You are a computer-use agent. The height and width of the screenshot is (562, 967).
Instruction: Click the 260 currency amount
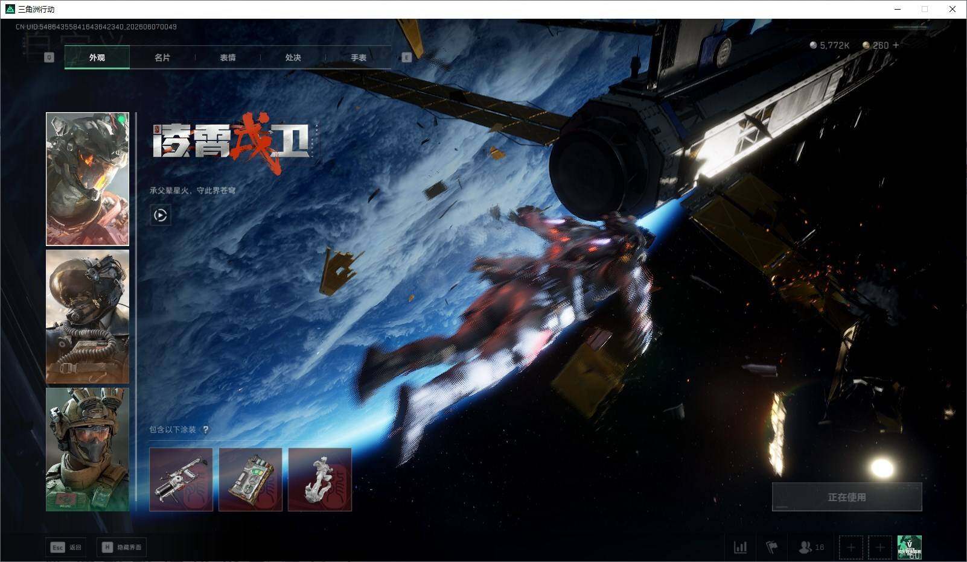point(881,45)
